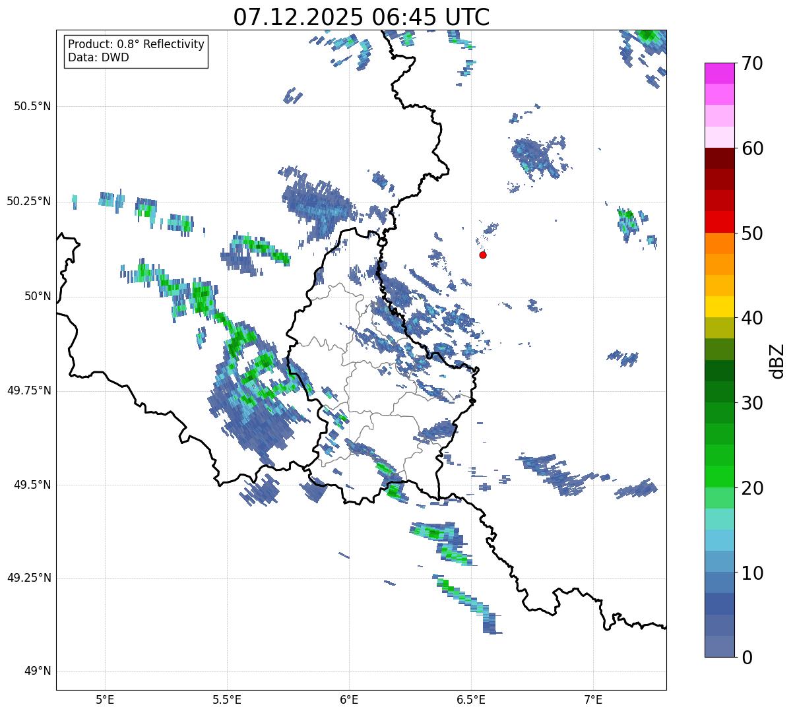Image resolution: width=793 pixels, height=713 pixels.
Task: Click the dBZ colorbar axis label
Action: 777,360
